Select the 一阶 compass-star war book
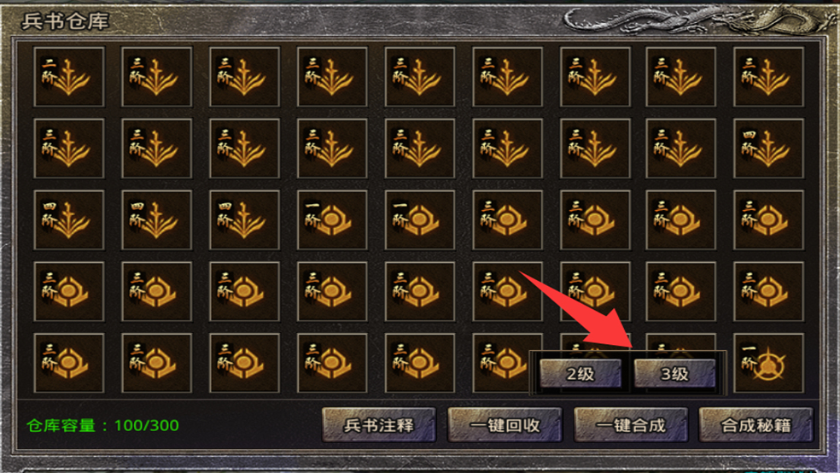The height and width of the screenshot is (473, 840). click(x=769, y=363)
